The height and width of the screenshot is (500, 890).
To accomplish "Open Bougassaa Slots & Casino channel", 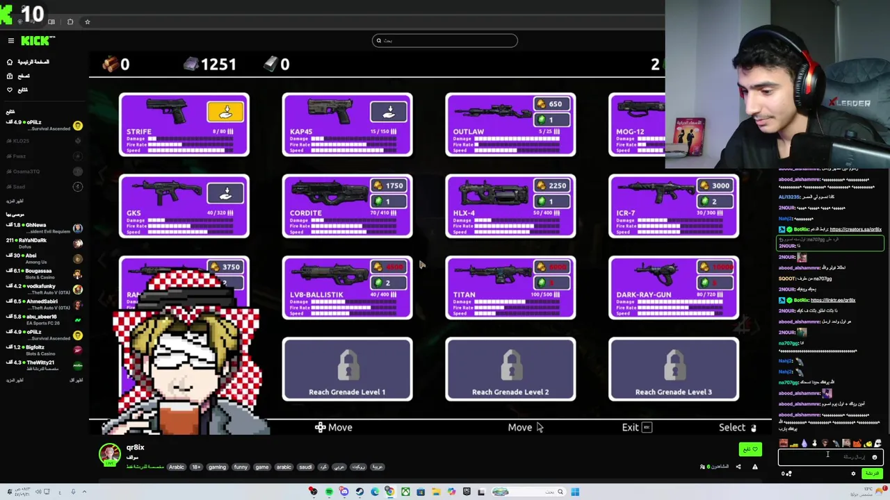I will pos(43,274).
